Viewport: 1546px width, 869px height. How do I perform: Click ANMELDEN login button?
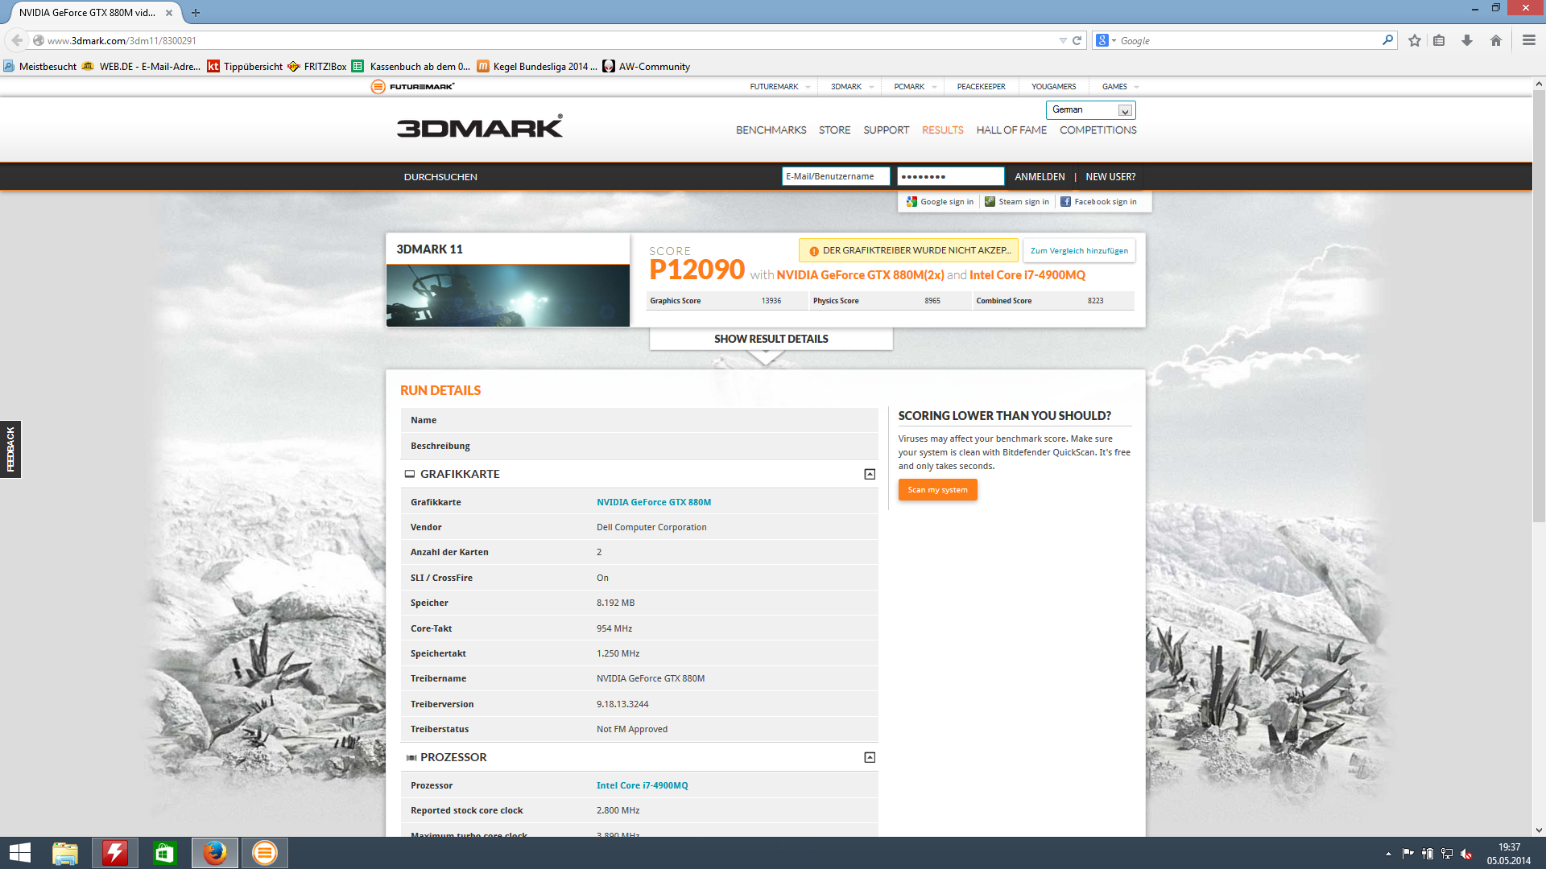click(1040, 177)
